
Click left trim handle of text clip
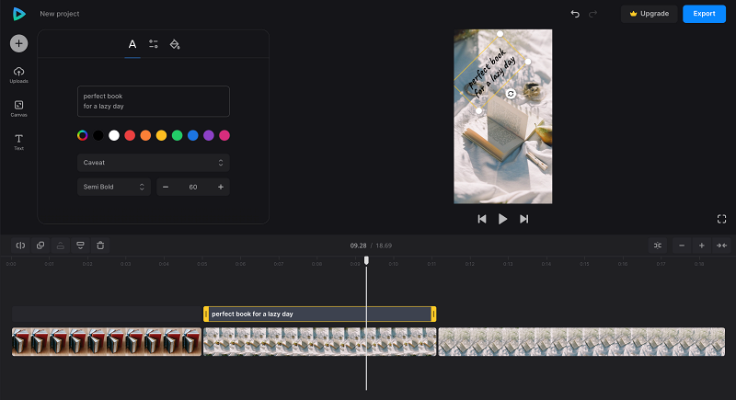(206, 314)
